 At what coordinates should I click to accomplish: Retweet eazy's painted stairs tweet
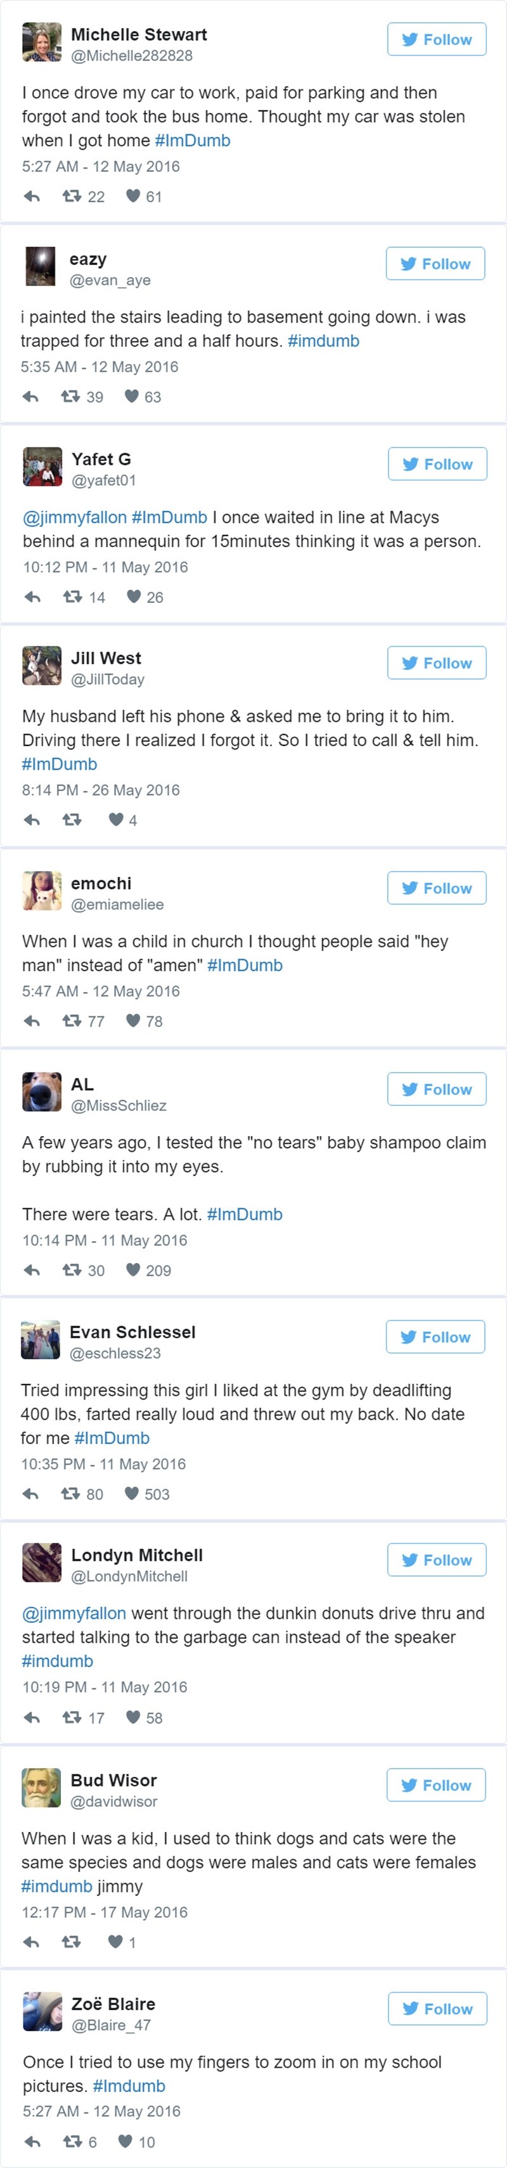coord(70,396)
